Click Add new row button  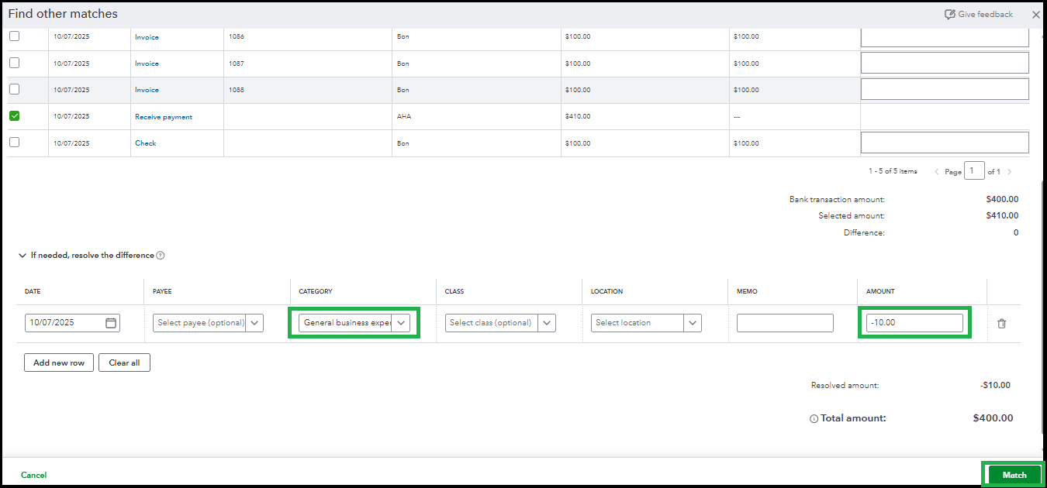59,363
